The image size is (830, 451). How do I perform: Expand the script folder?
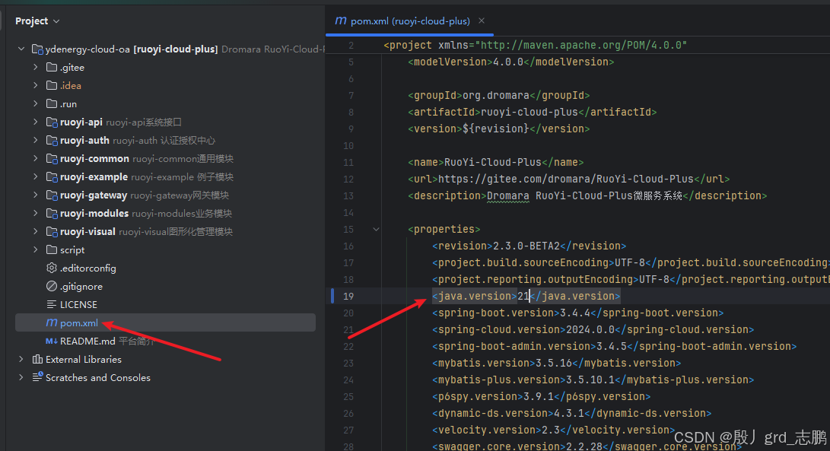tap(36, 250)
